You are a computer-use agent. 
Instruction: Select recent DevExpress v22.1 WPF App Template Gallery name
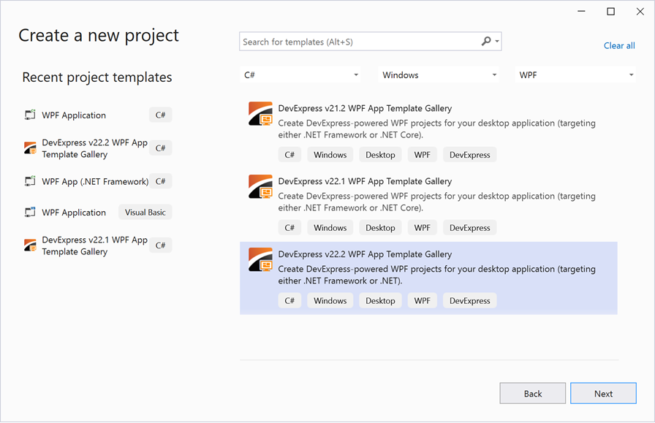tap(95, 245)
